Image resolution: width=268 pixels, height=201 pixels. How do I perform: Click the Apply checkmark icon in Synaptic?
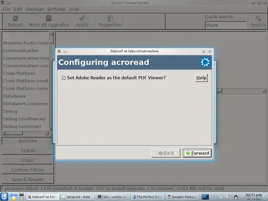click(x=82, y=18)
